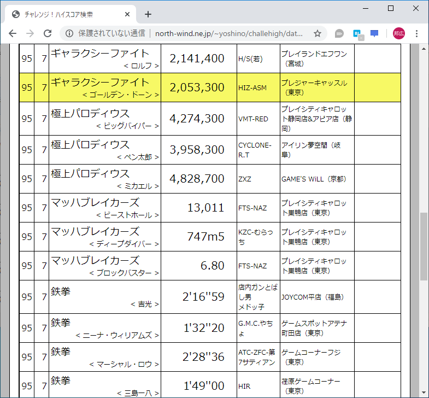Select score 4,274,300
The width and height of the screenshot is (429, 398).
pos(197,119)
